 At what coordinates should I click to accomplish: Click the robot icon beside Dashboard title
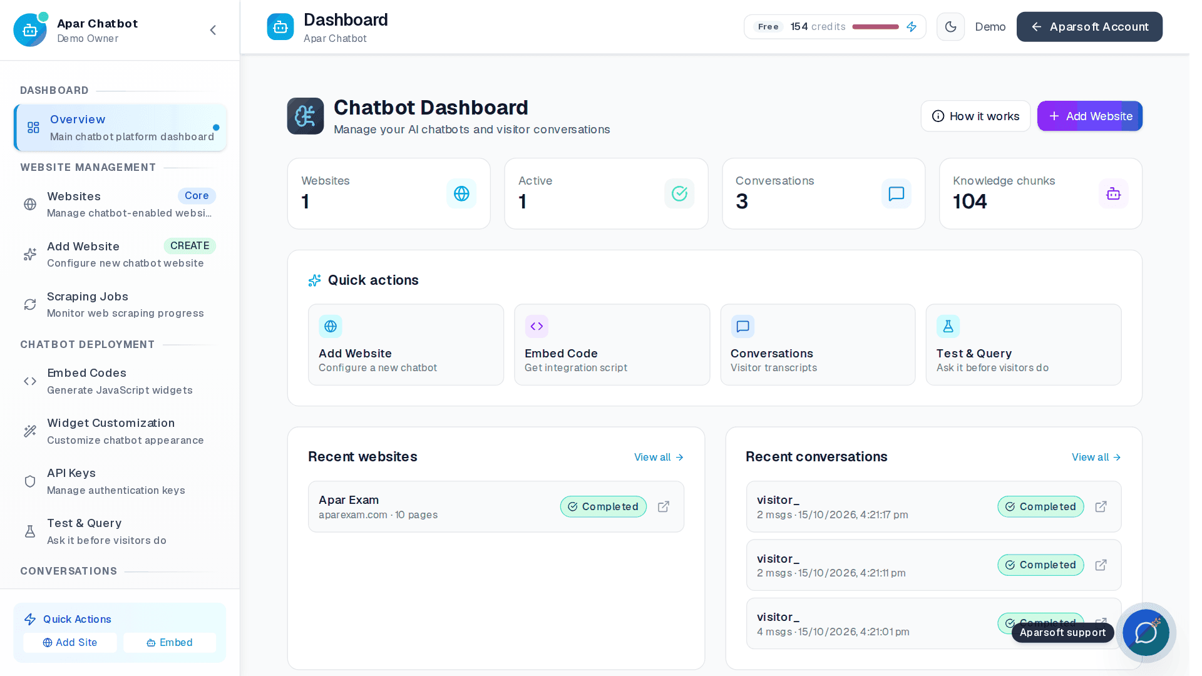pos(280,27)
